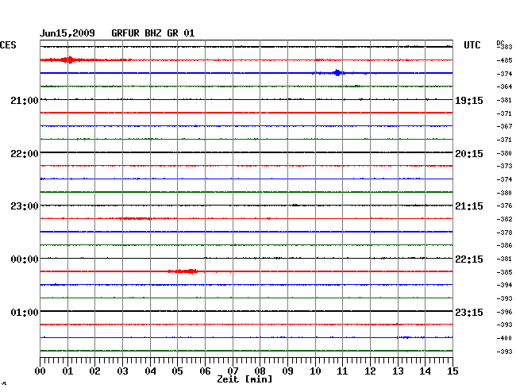Click the station label GRFUR BHZ GR 01

(x=153, y=33)
